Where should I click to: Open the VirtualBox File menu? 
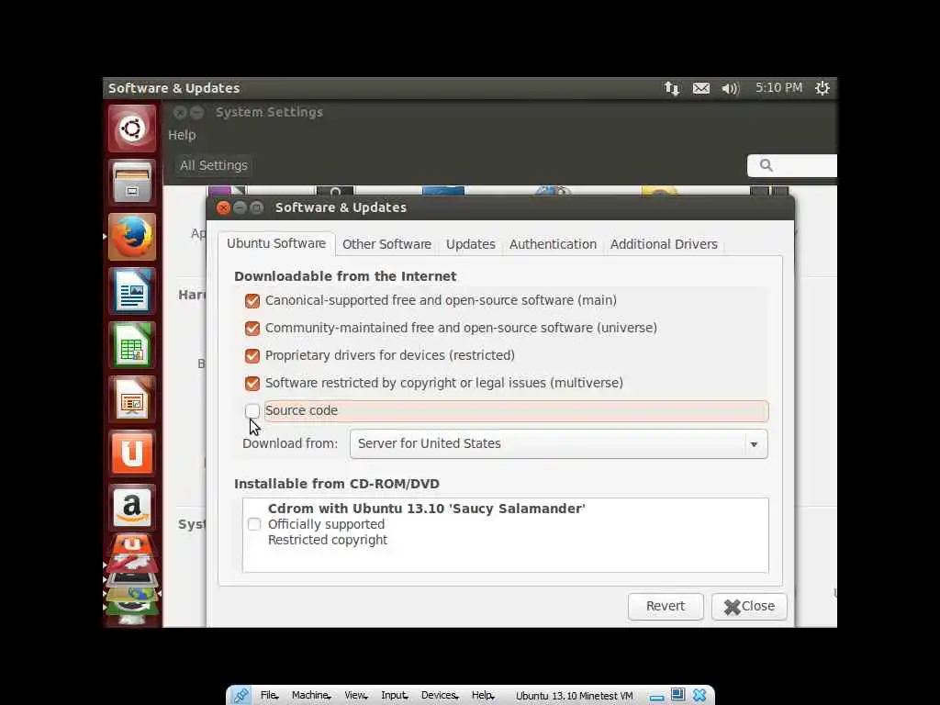click(269, 696)
